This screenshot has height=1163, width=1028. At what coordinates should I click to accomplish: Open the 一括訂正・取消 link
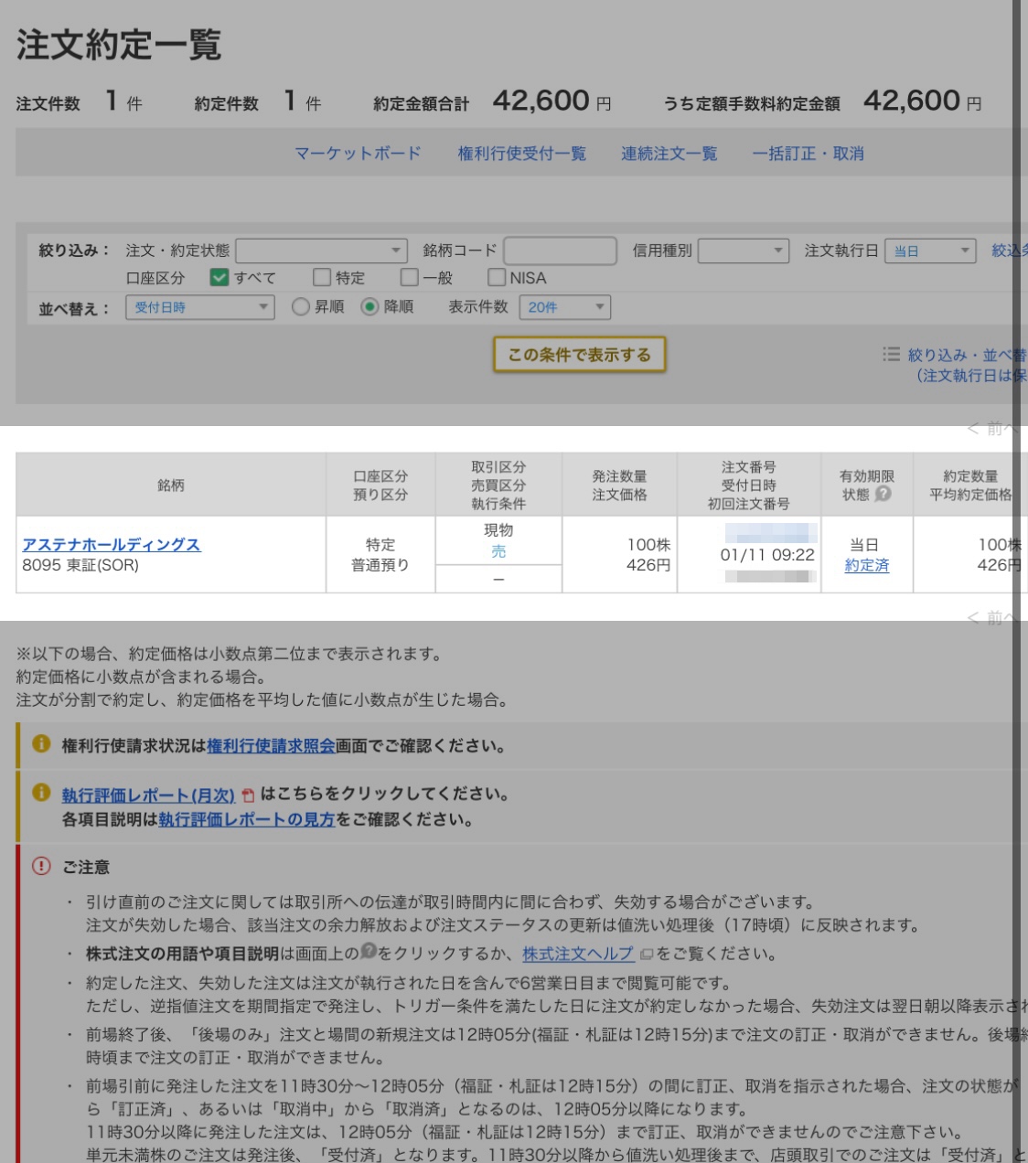pyautogui.click(x=808, y=154)
